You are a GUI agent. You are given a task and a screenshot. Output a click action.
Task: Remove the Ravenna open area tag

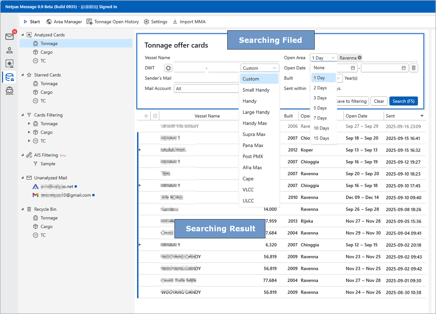(x=360, y=58)
